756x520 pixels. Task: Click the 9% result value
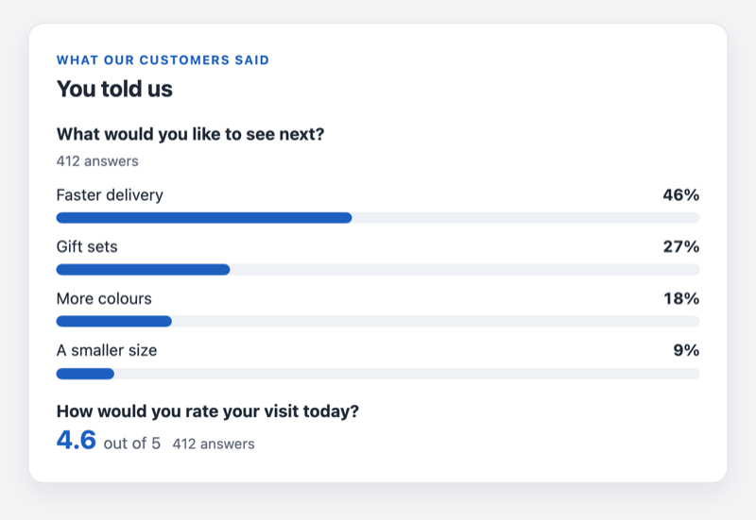click(687, 350)
